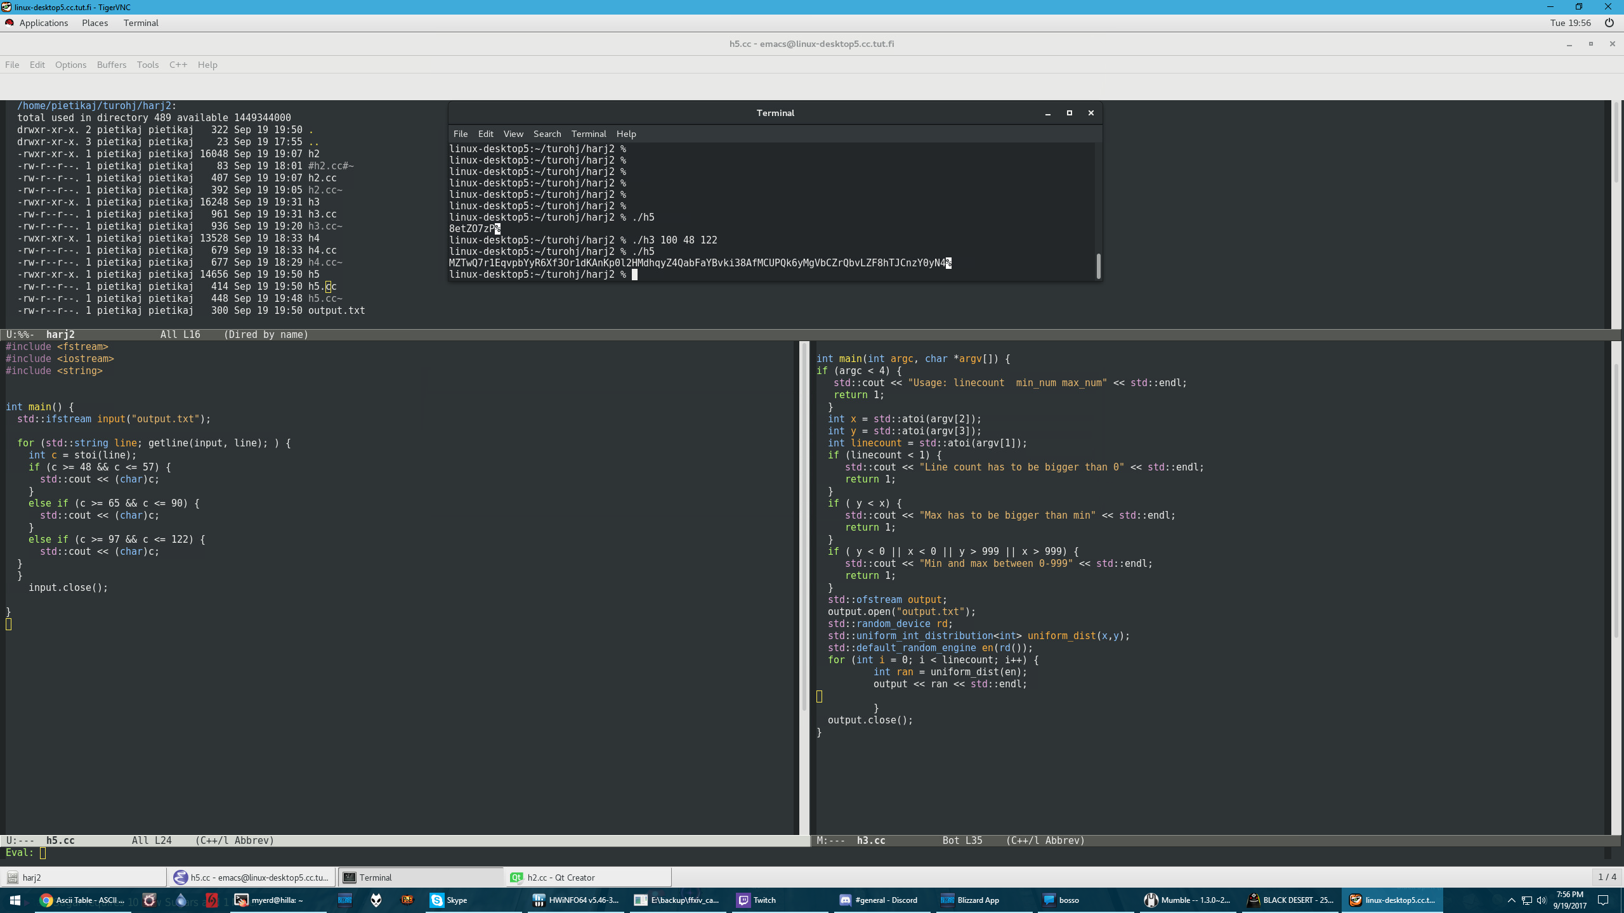
Task: Click the Terminal window scrollbar handle
Action: [1098, 266]
